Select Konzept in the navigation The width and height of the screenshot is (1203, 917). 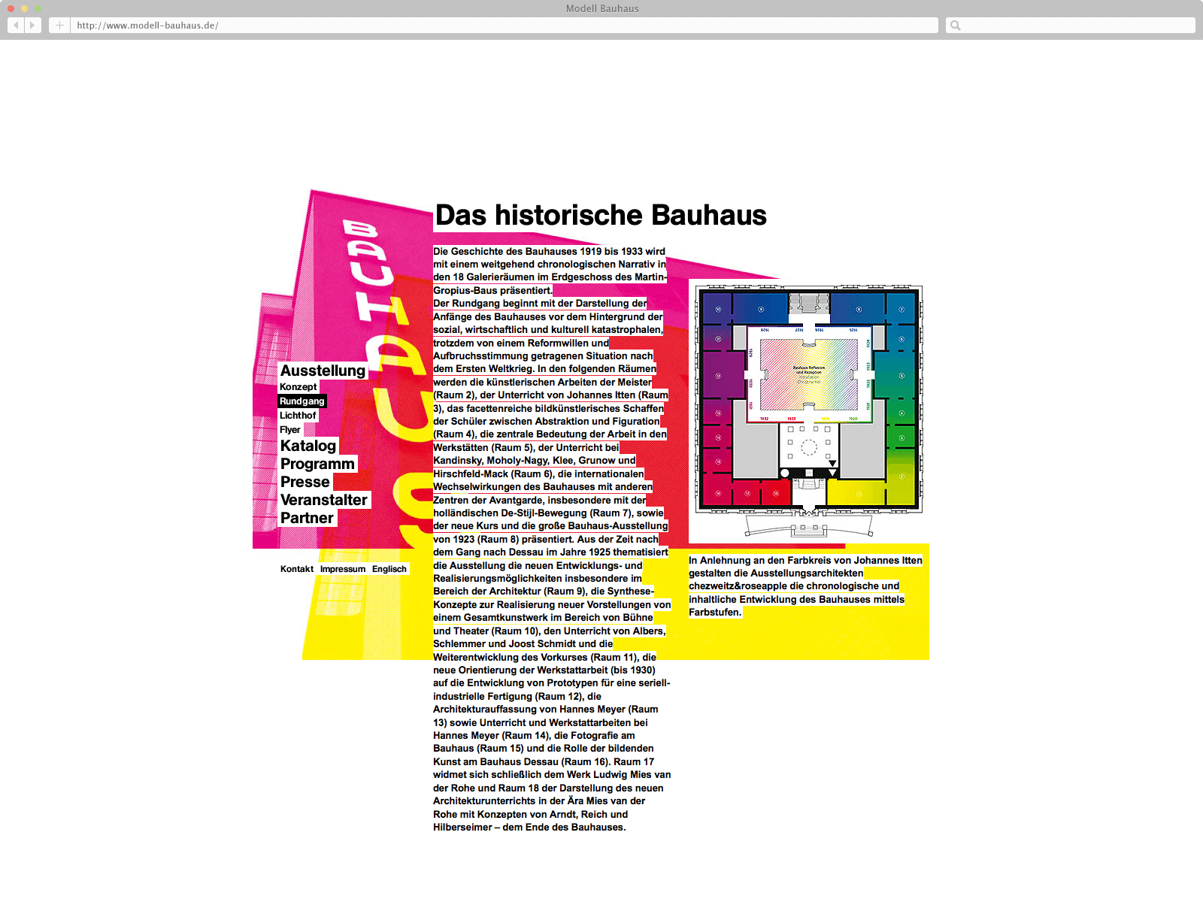click(298, 386)
